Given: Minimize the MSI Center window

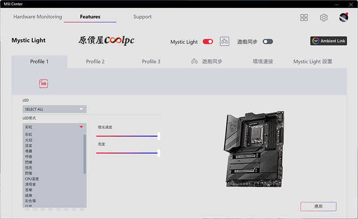Looking at the screenshot, I should pos(337,4).
